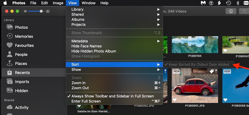Screen dimensions: 249x115
Task: Open battery status menu bar icon
Action: tap(246, 3)
